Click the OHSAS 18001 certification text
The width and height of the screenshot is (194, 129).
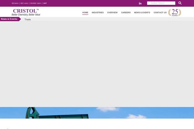click(36, 3)
